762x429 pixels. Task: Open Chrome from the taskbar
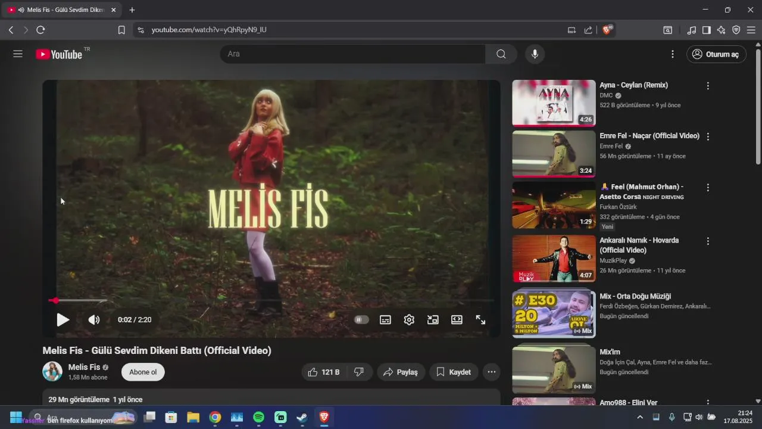(x=215, y=417)
